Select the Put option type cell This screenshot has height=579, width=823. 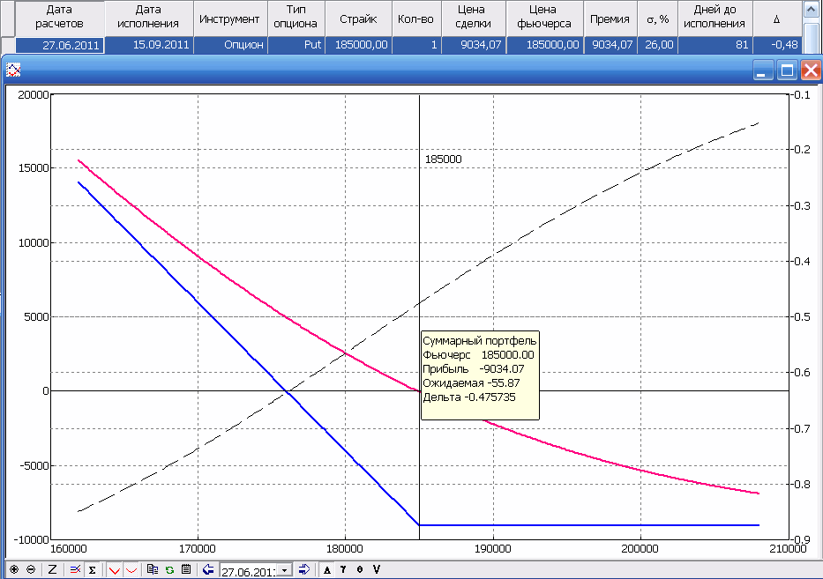pyautogui.click(x=297, y=45)
